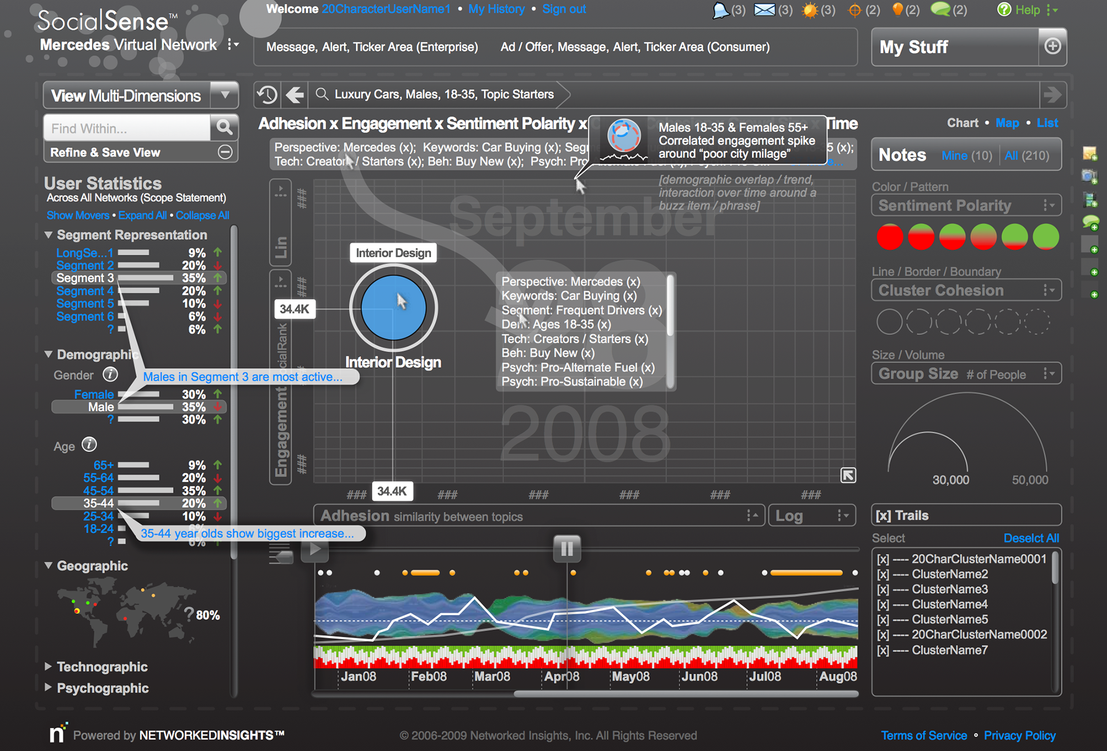Click the chart expand arrow icon
This screenshot has width=1107, height=751.
click(848, 475)
